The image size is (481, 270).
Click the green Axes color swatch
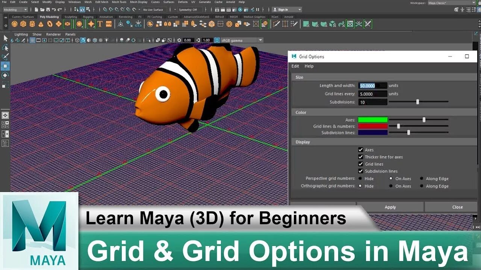pos(373,120)
